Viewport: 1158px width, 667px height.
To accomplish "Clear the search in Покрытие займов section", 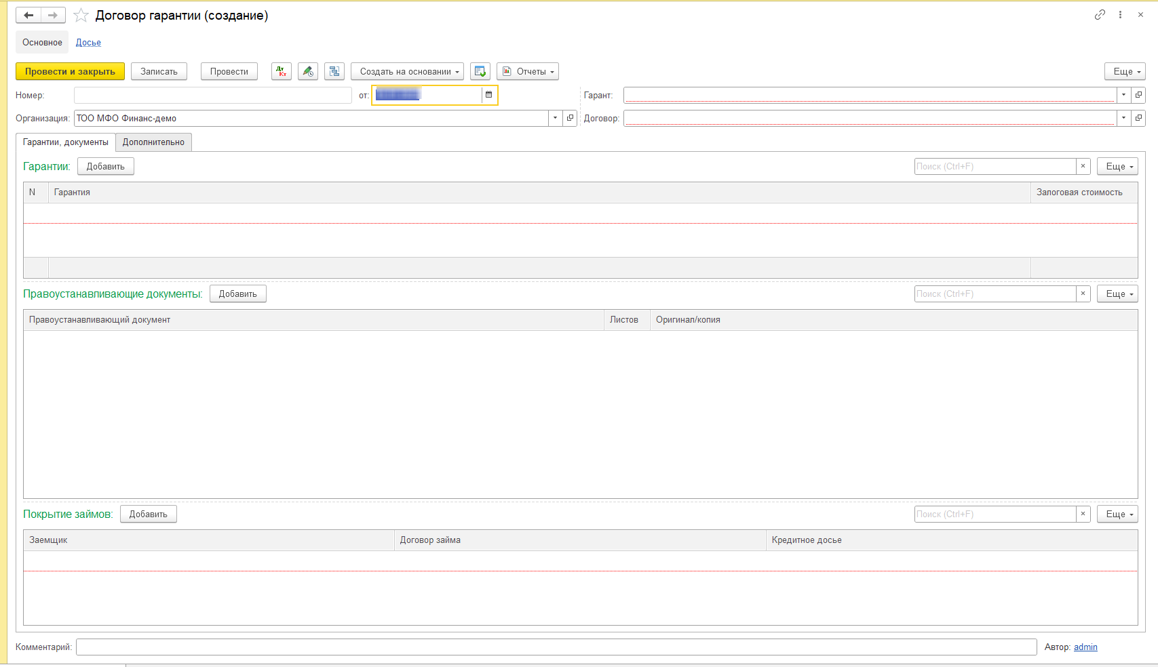I will click(1083, 514).
